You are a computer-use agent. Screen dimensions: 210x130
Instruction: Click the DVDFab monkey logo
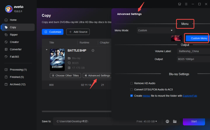[x=9, y=9]
